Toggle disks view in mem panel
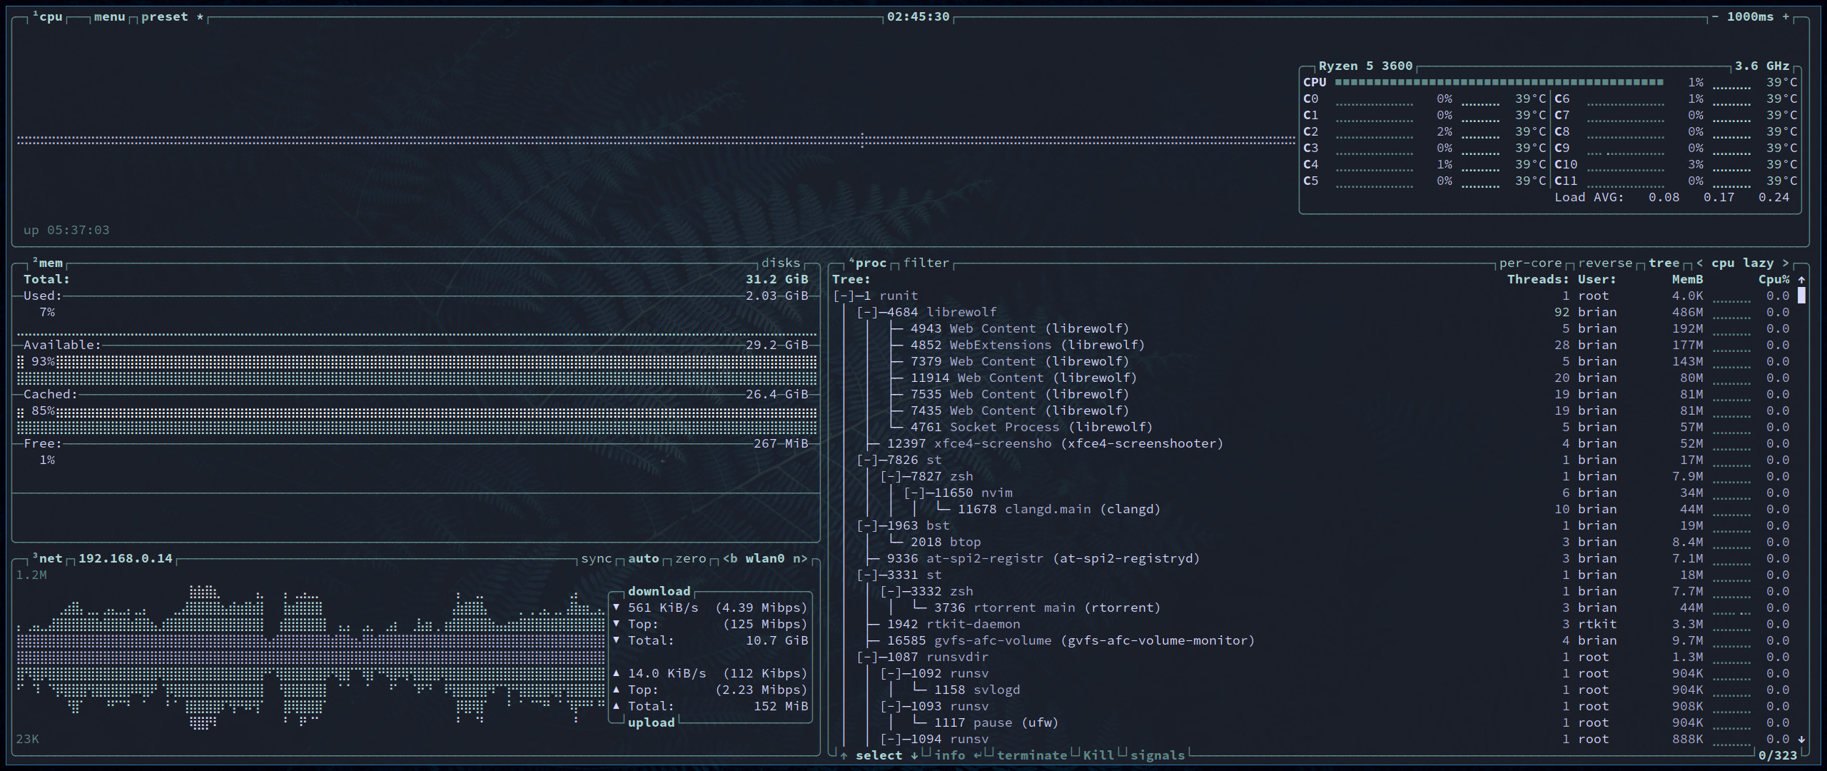Screen dimensions: 1827x771 tap(781, 263)
